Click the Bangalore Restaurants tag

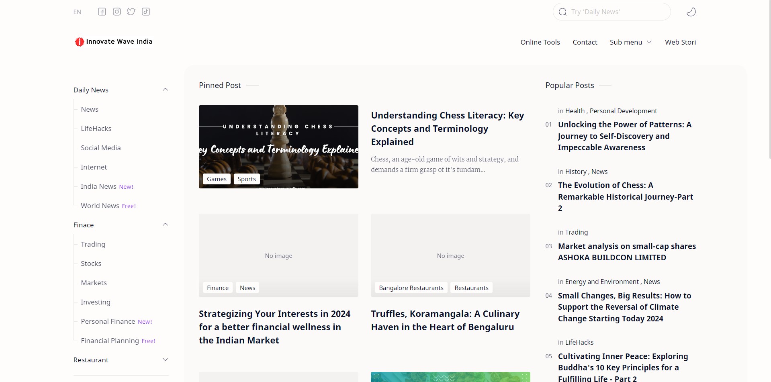(x=411, y=288)
